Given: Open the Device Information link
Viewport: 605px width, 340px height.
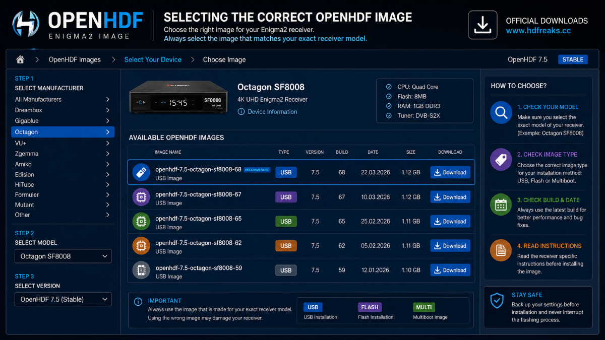Looking at the screenshot, I should pos(272,112).
